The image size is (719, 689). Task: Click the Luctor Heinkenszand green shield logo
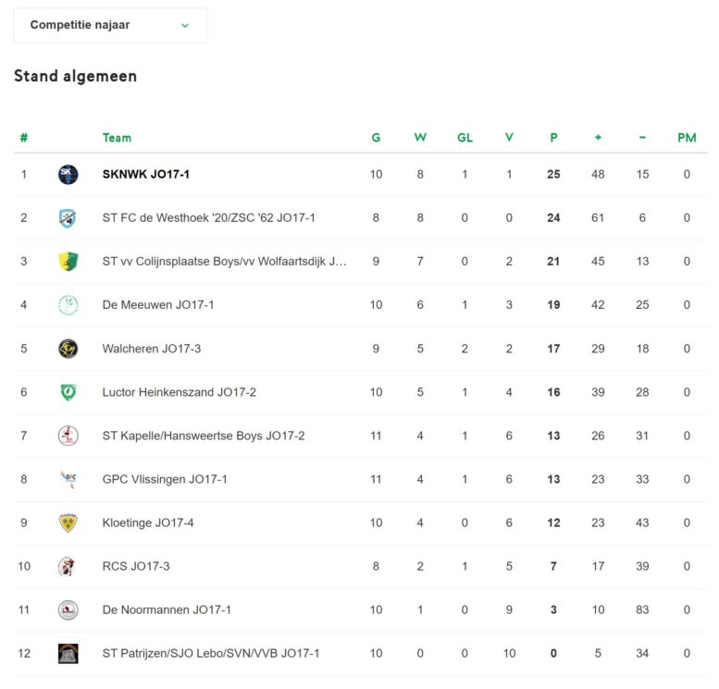(68, 392)
